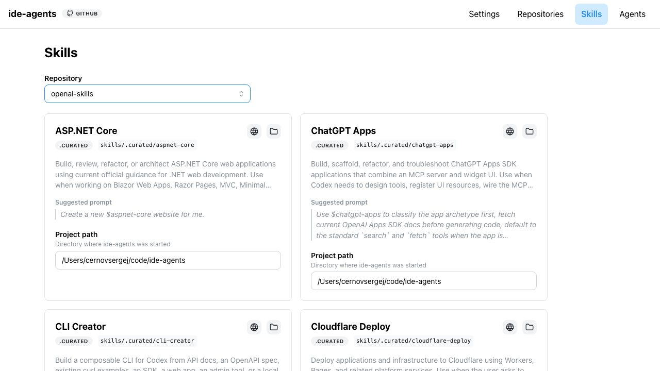Open ChatGPT Apps skill globe icon
660x371 pixels.
[510, 131]
